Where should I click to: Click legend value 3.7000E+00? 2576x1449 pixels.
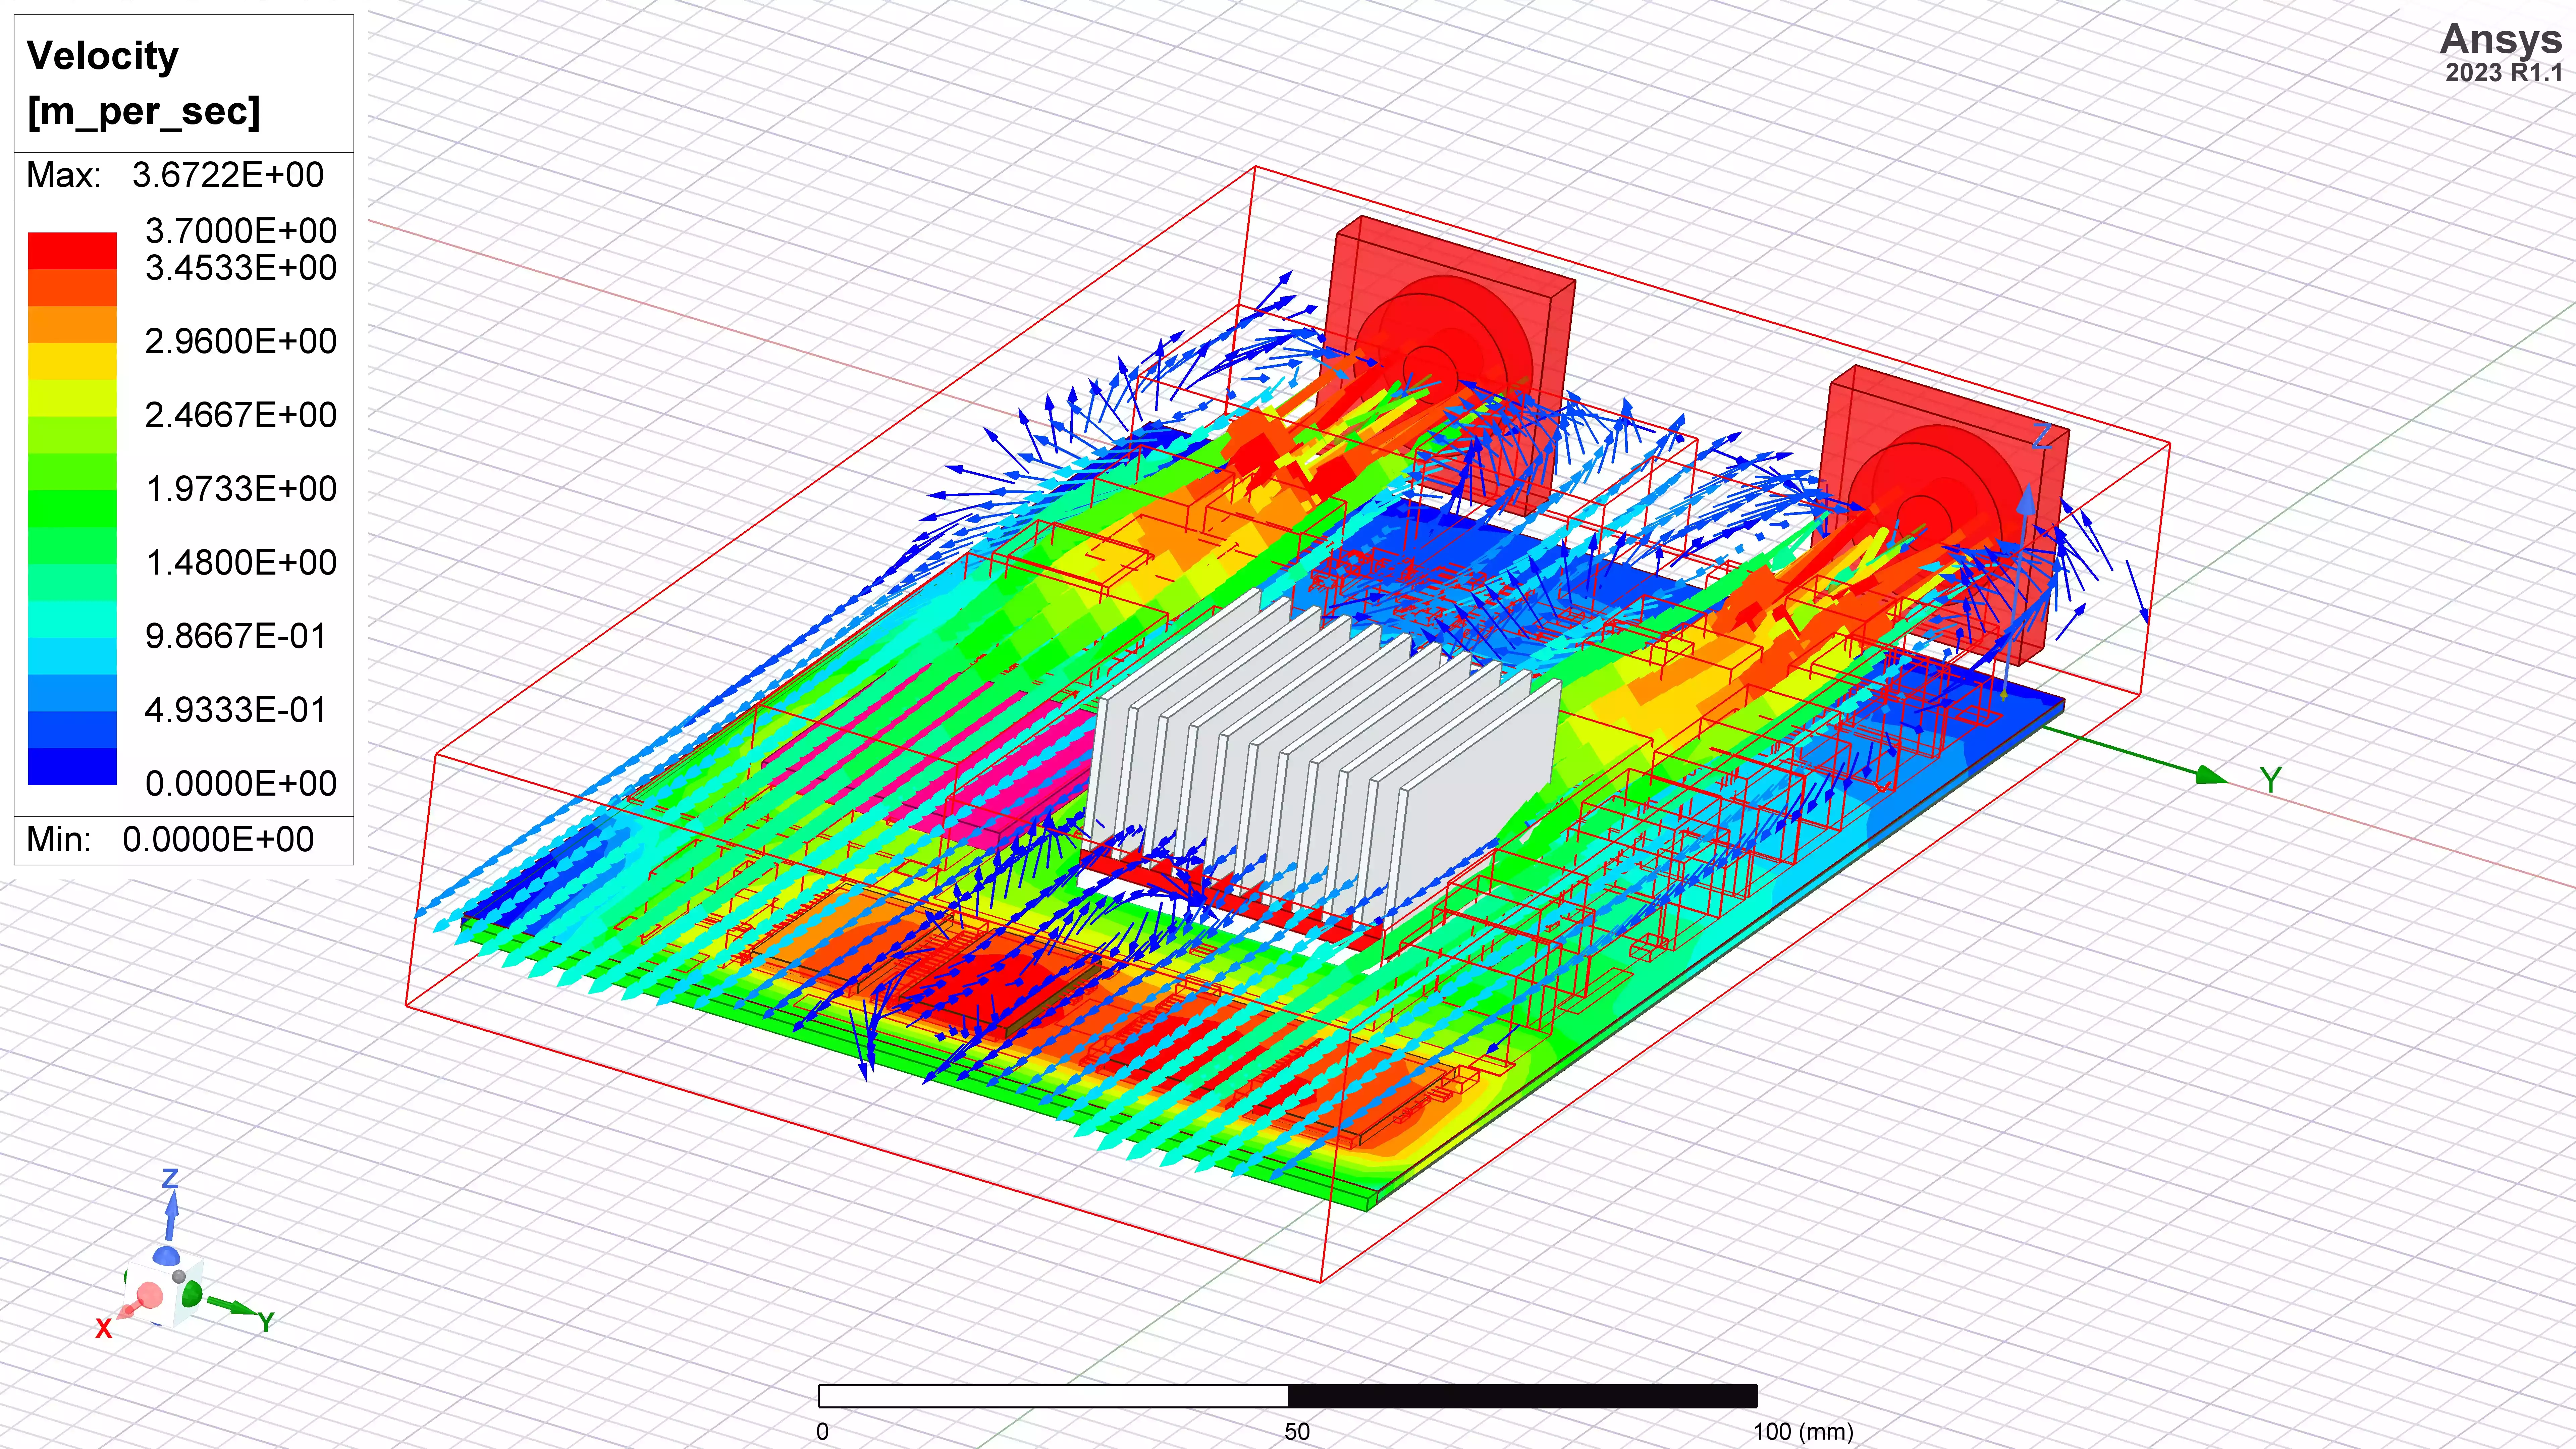(241, 231)
